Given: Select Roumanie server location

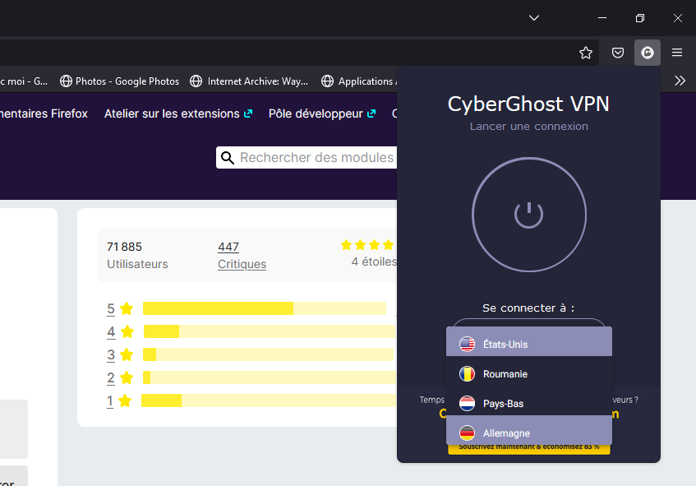Looking at the screenshot, I should coord(529,373).
